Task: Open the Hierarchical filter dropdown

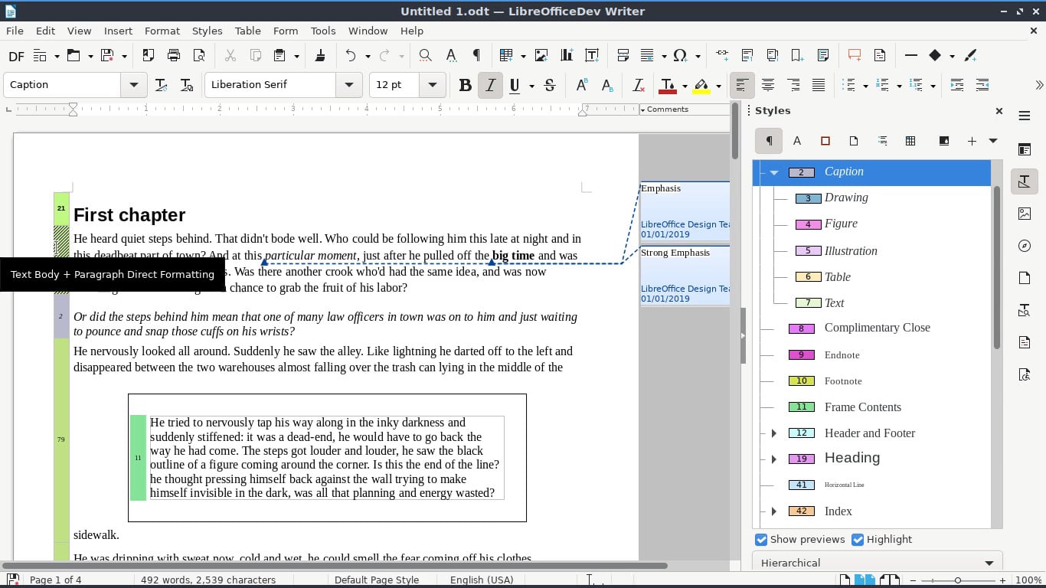Action: (877, 563)
